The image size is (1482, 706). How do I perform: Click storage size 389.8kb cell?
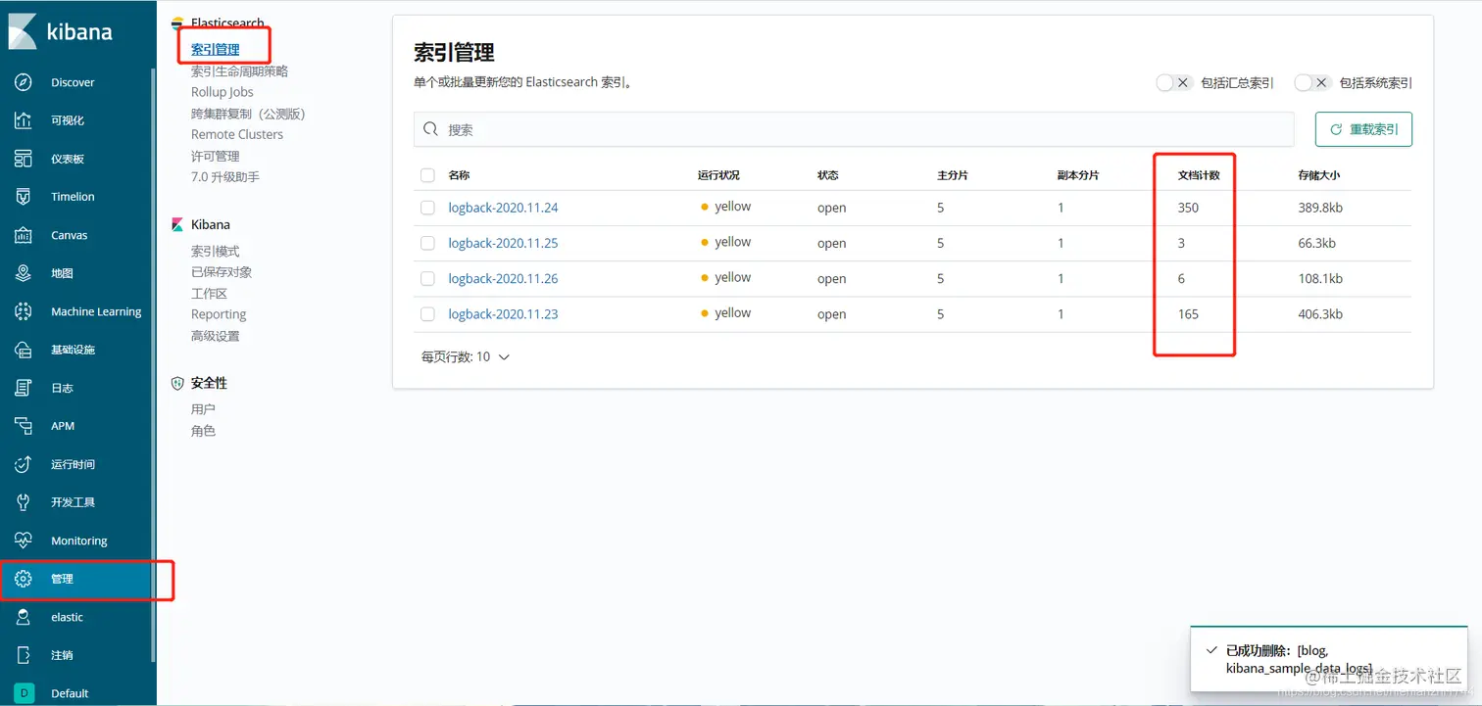click(1320, 208)
